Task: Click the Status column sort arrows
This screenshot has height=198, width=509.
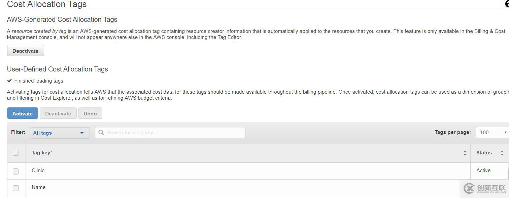Action: pyautogui.click(x=502, y=153)
